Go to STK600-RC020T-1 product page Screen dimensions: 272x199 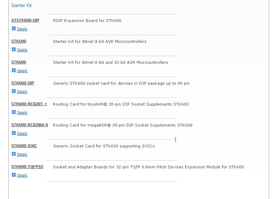29,104
